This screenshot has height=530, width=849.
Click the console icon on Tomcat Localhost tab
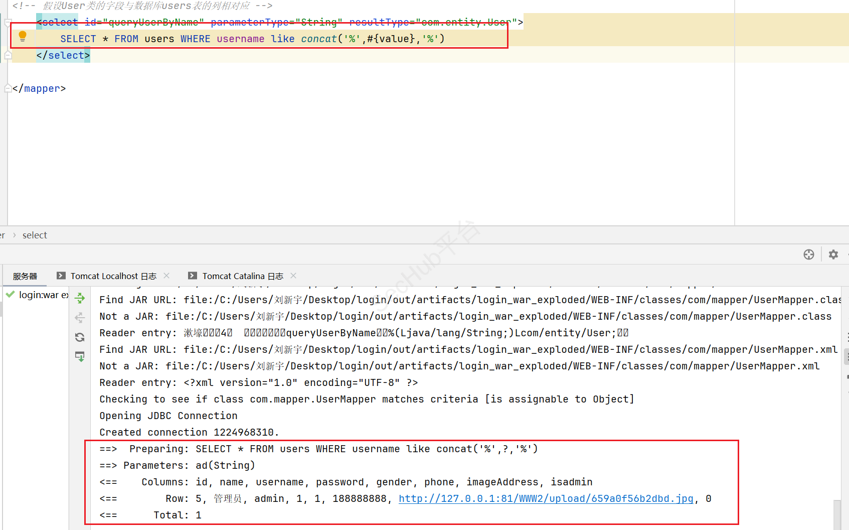61,276
